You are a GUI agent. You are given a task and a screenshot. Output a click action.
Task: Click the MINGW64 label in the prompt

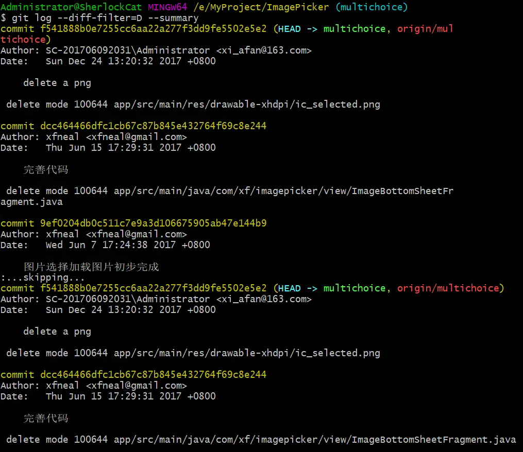pyautogui.click(x=167, y=7)
